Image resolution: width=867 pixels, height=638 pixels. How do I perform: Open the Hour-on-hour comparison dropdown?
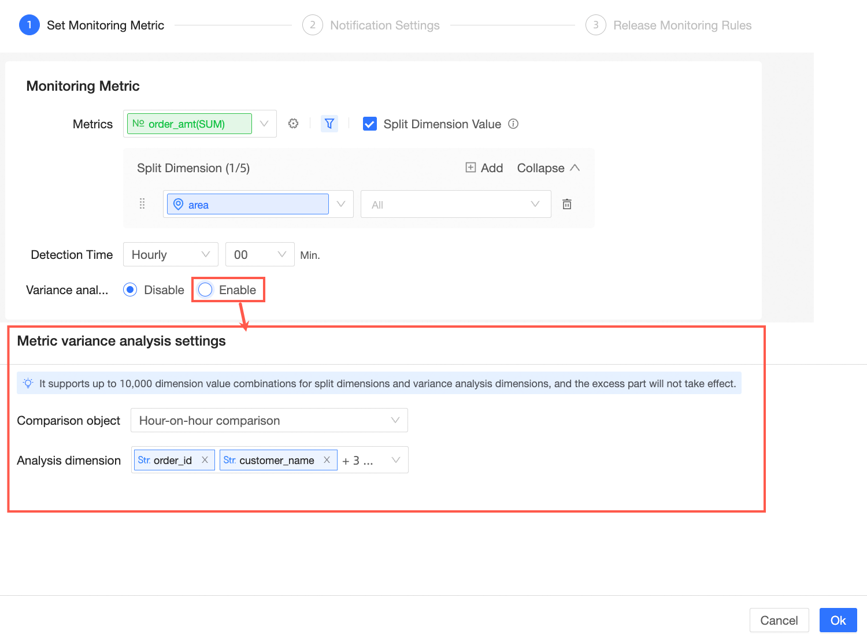(269, 420)
